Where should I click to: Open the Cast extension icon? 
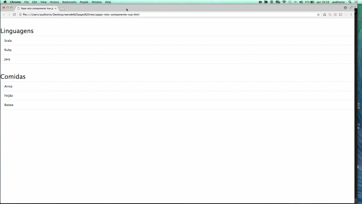click(x=341, y=15)
